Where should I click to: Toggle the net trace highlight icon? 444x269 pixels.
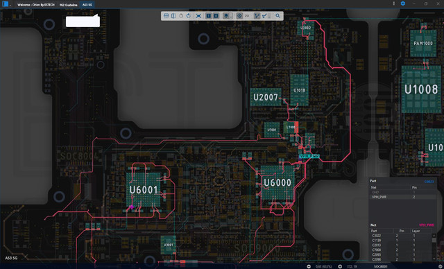pyautogui.click(x=257, y=16)
